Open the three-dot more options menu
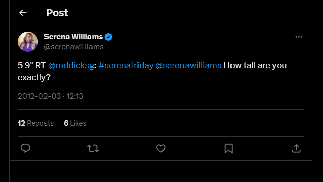This screenshot has width=323, height=182. pyautogui.click(x=299, y=37)
